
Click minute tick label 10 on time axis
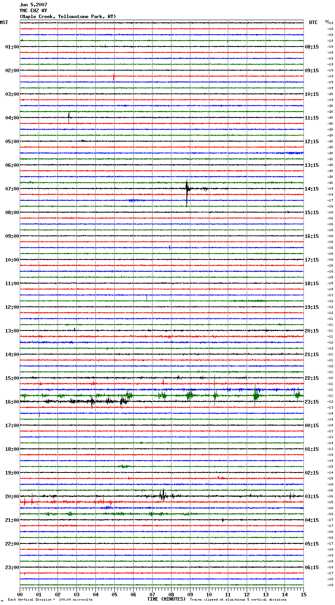[x=209, y=594]
